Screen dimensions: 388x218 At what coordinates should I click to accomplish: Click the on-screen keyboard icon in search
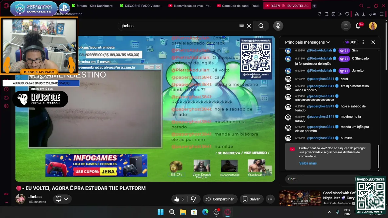pyautogui.click(x=242, y=26)
